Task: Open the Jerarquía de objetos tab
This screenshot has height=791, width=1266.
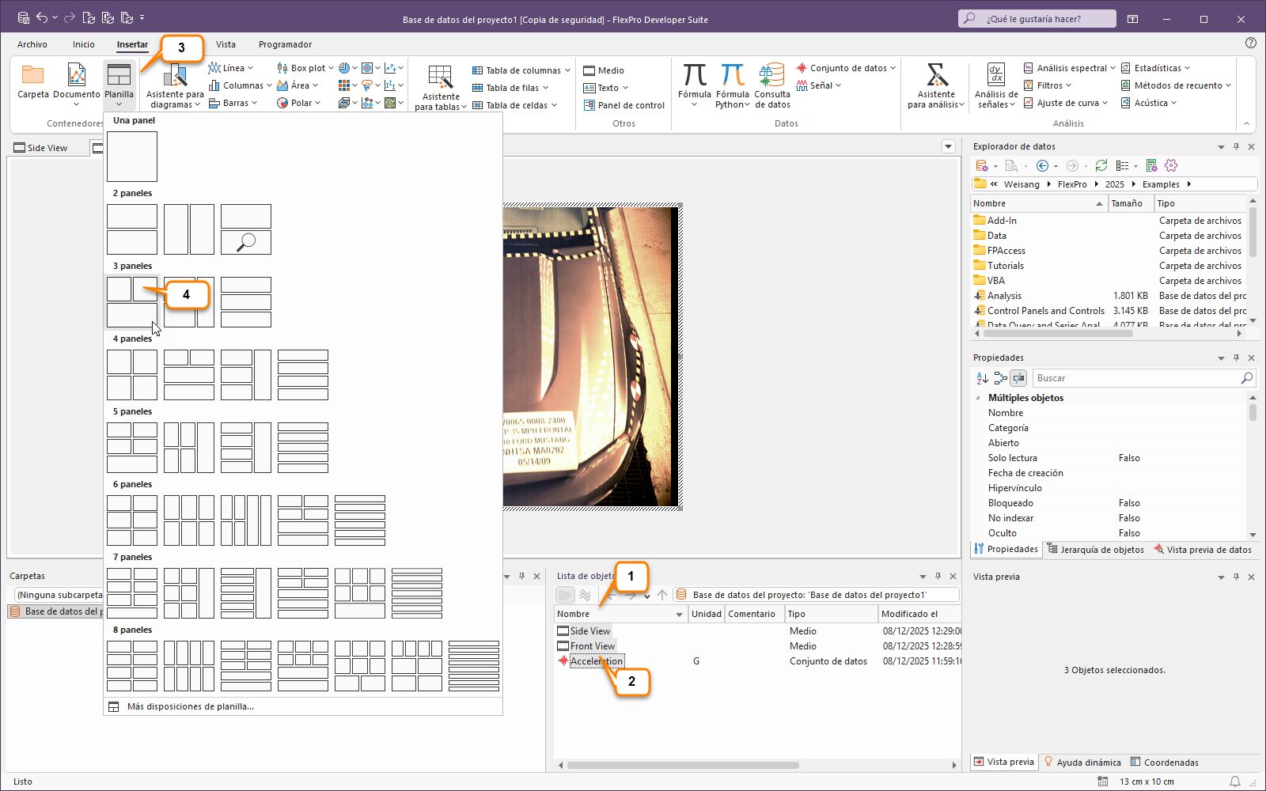Action: point(1095,550)
